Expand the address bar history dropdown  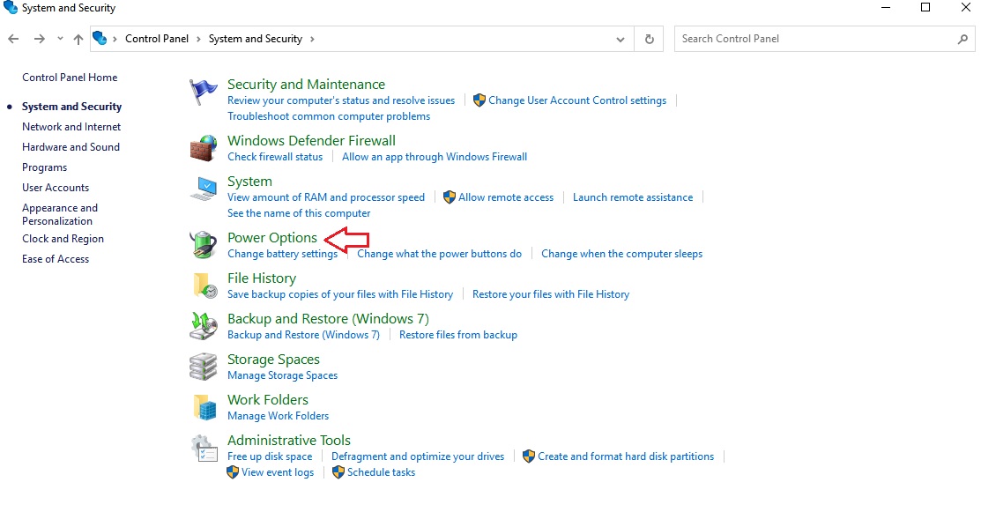pos(620,40)
